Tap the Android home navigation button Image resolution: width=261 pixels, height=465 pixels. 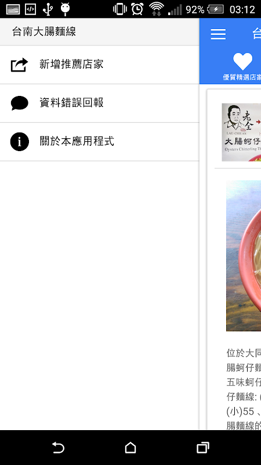[x=130, y=448]
